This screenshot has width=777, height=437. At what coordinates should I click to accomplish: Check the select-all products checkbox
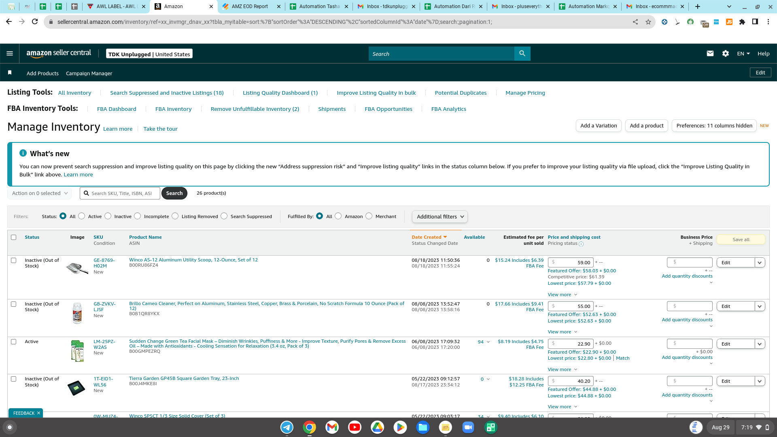(x=14, y=238)
